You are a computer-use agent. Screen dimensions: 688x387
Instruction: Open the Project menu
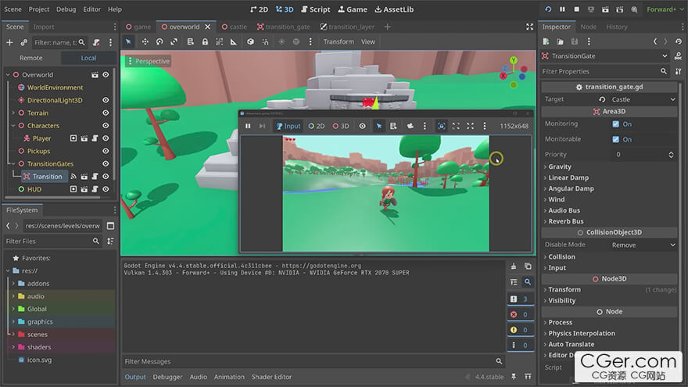click(39, 9)
